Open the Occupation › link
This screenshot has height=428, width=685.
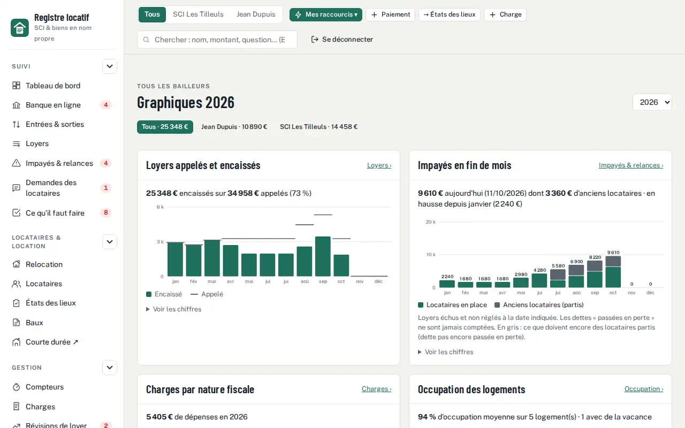(644, 389)
